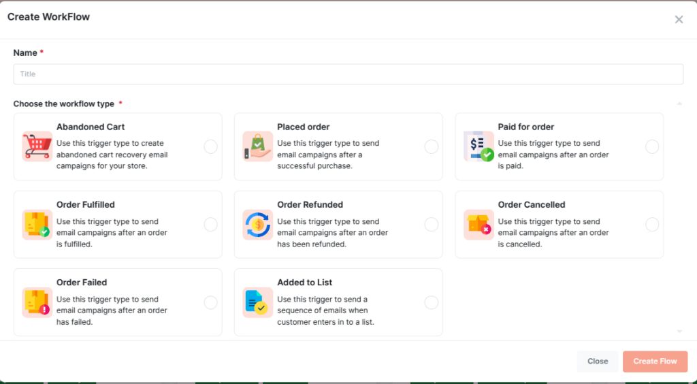Click the Placed order shopping bag icon
The image size is (697, 384).
[258, 146]
